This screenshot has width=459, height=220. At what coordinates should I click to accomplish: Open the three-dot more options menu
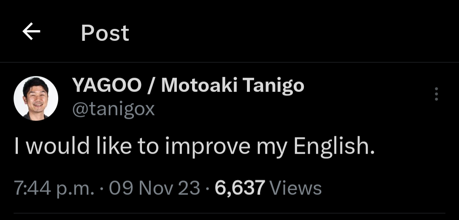(436, 94)
